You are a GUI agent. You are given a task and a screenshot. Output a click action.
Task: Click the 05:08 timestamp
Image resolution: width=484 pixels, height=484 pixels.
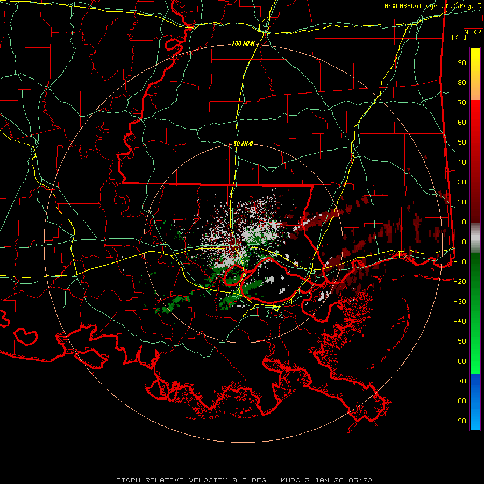360,480
